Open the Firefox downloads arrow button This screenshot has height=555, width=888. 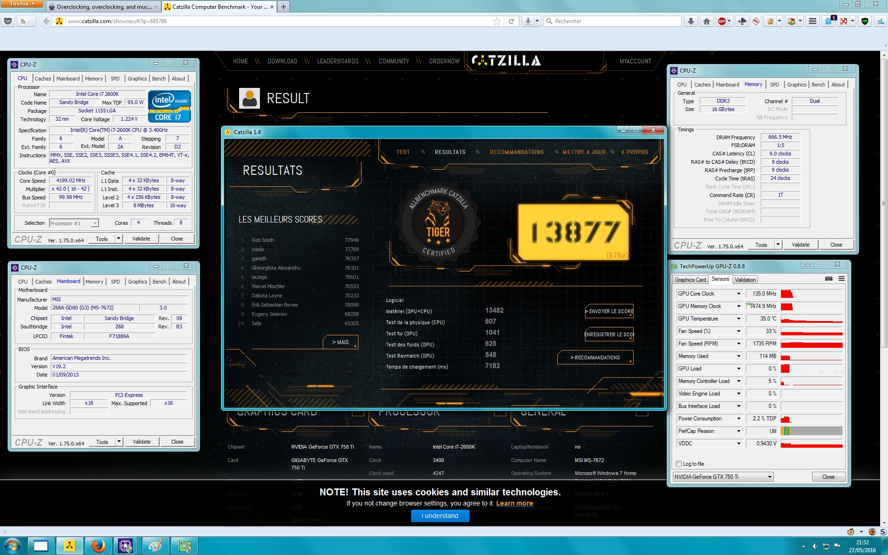[x=528, y=21]
